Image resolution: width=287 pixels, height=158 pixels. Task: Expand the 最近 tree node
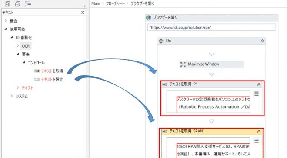click(x=6, y=21)
